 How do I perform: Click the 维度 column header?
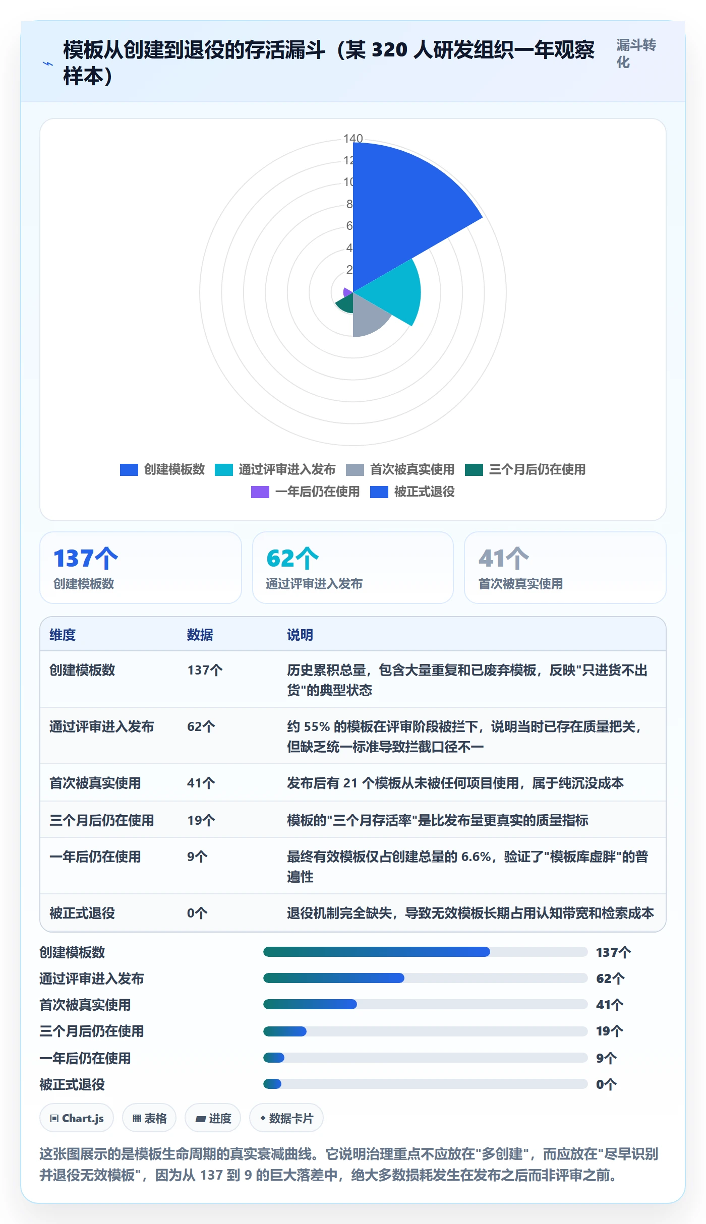pos(63,635)
